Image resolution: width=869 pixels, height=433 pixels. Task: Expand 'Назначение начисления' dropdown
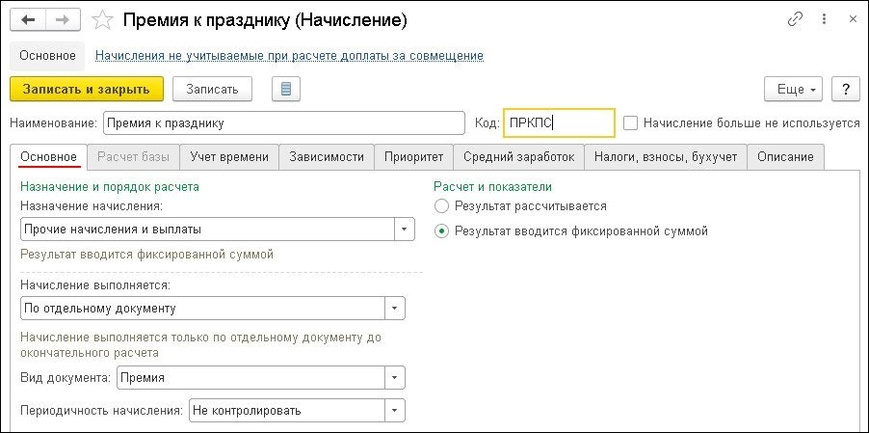coord(404,230)
